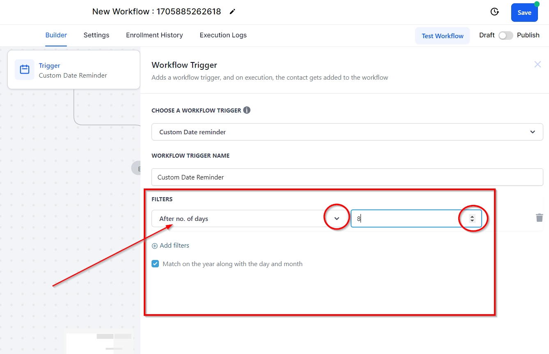Select the Custom Date Reminder trigger card
Viewport: 549px width, 354px height.
click(74, 70)
